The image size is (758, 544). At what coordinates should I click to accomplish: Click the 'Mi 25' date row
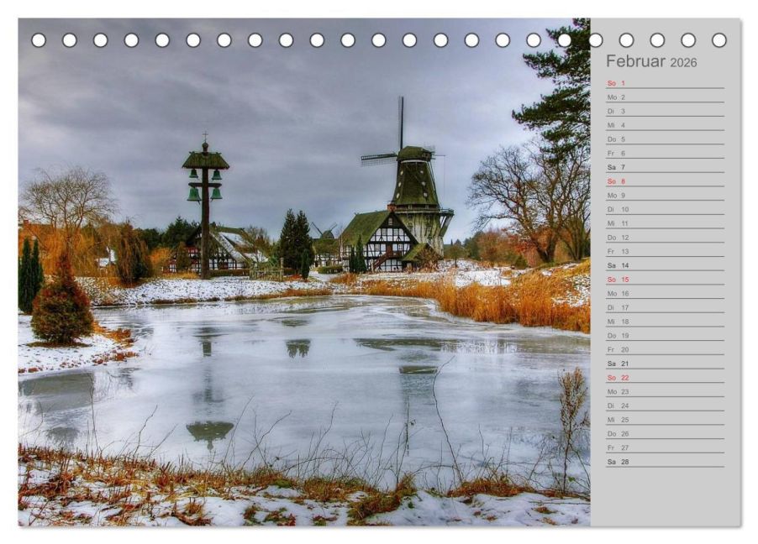coord(666,420)
